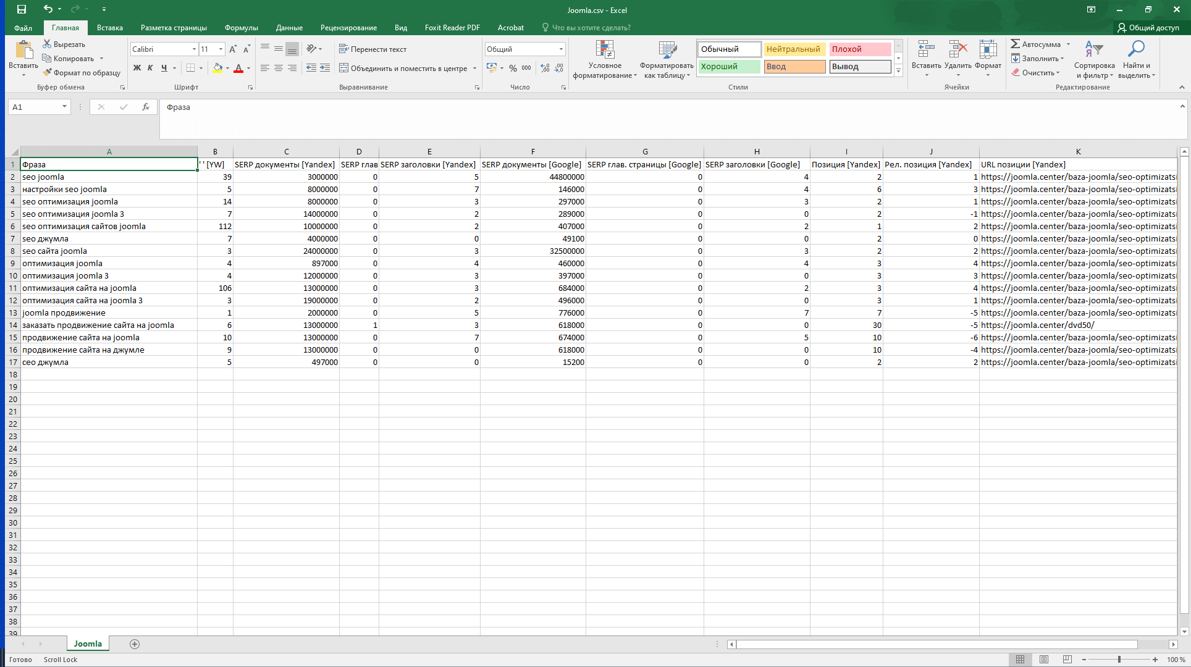Viewport: 1191px width, 667px height.
Task: Click the Merge and Center icon
Action: pyautogui.click(x=344, y=68)
